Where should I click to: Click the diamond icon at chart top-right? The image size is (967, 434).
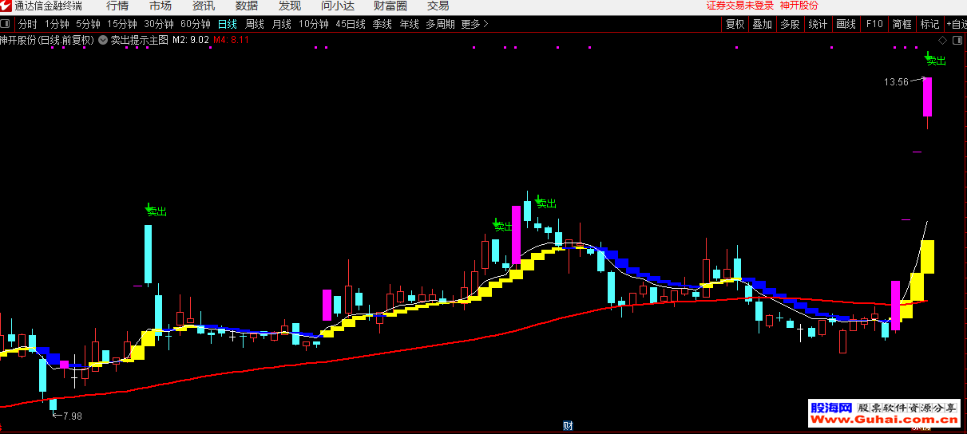pyautogui.click(x=943, y=40)
